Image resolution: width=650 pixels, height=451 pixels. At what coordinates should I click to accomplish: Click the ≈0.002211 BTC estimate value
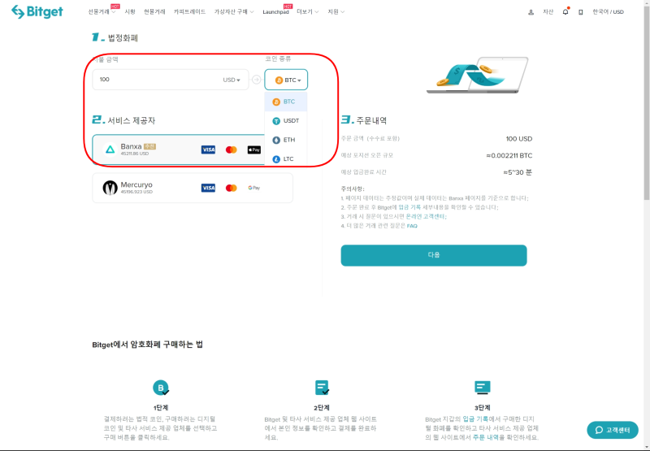(509, 155)
